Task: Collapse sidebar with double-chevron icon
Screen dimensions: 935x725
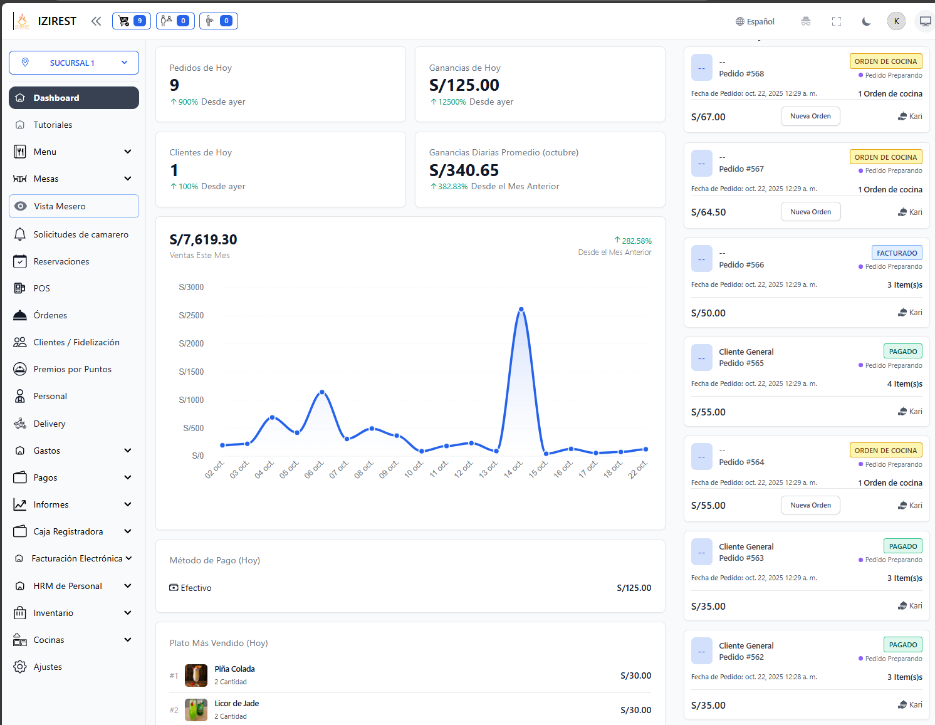Action: click(x=96, y=21)
